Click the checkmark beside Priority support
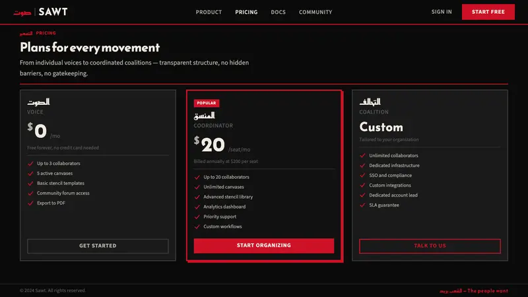The image size is (528, 297). pos(197,217)
